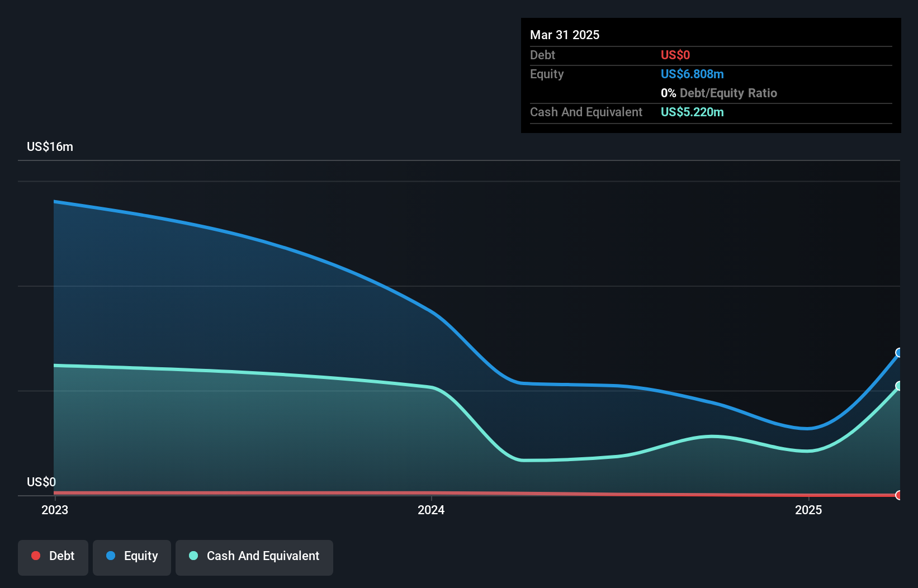
Task: Click the 2025 x-axis label
Action: coord(808,510)
